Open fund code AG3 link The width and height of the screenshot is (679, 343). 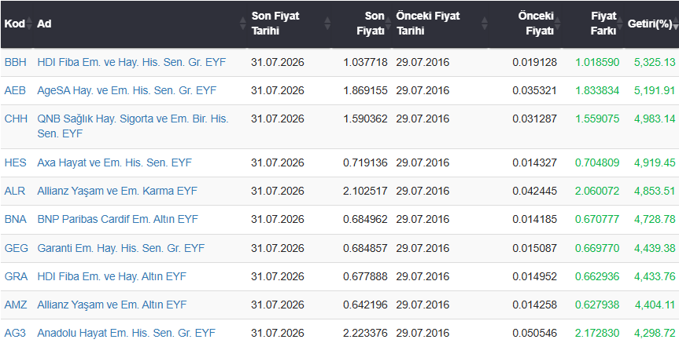tap(15, 333)
